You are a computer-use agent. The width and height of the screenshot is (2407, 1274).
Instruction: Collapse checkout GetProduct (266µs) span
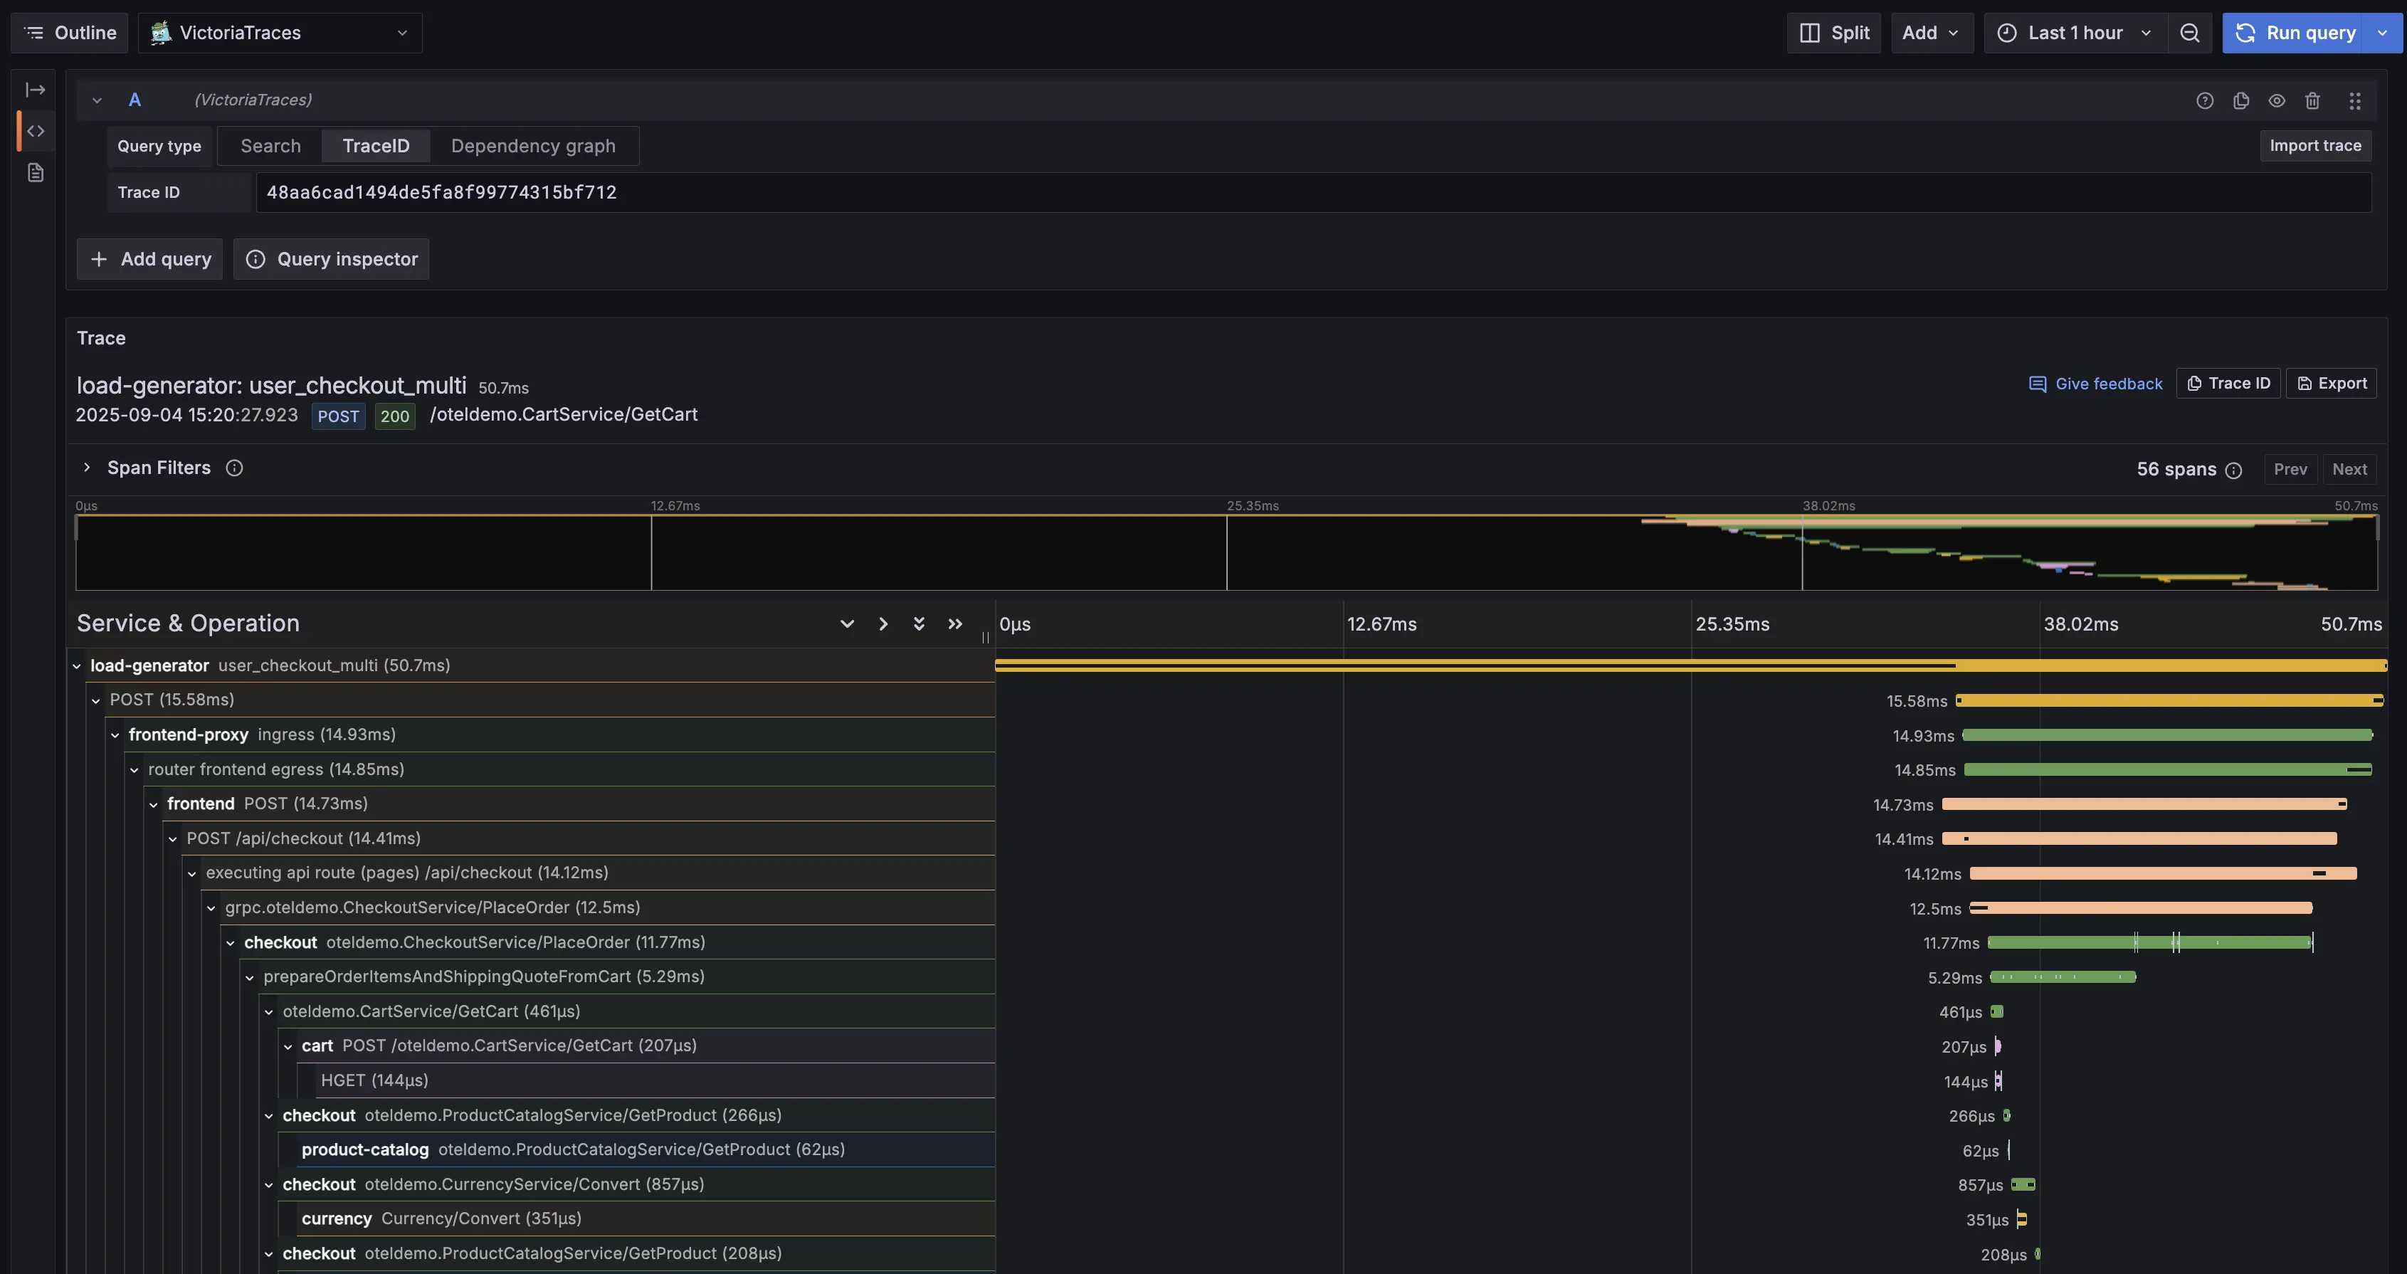(269, 1116)
